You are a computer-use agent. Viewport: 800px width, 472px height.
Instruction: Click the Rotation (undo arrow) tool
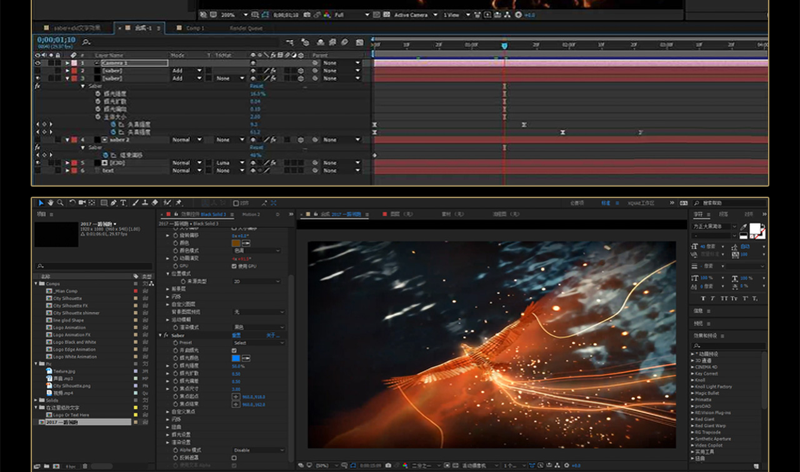72,203
